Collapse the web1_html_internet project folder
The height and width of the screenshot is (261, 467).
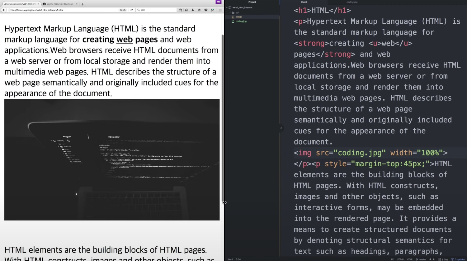tap(227, 7)
